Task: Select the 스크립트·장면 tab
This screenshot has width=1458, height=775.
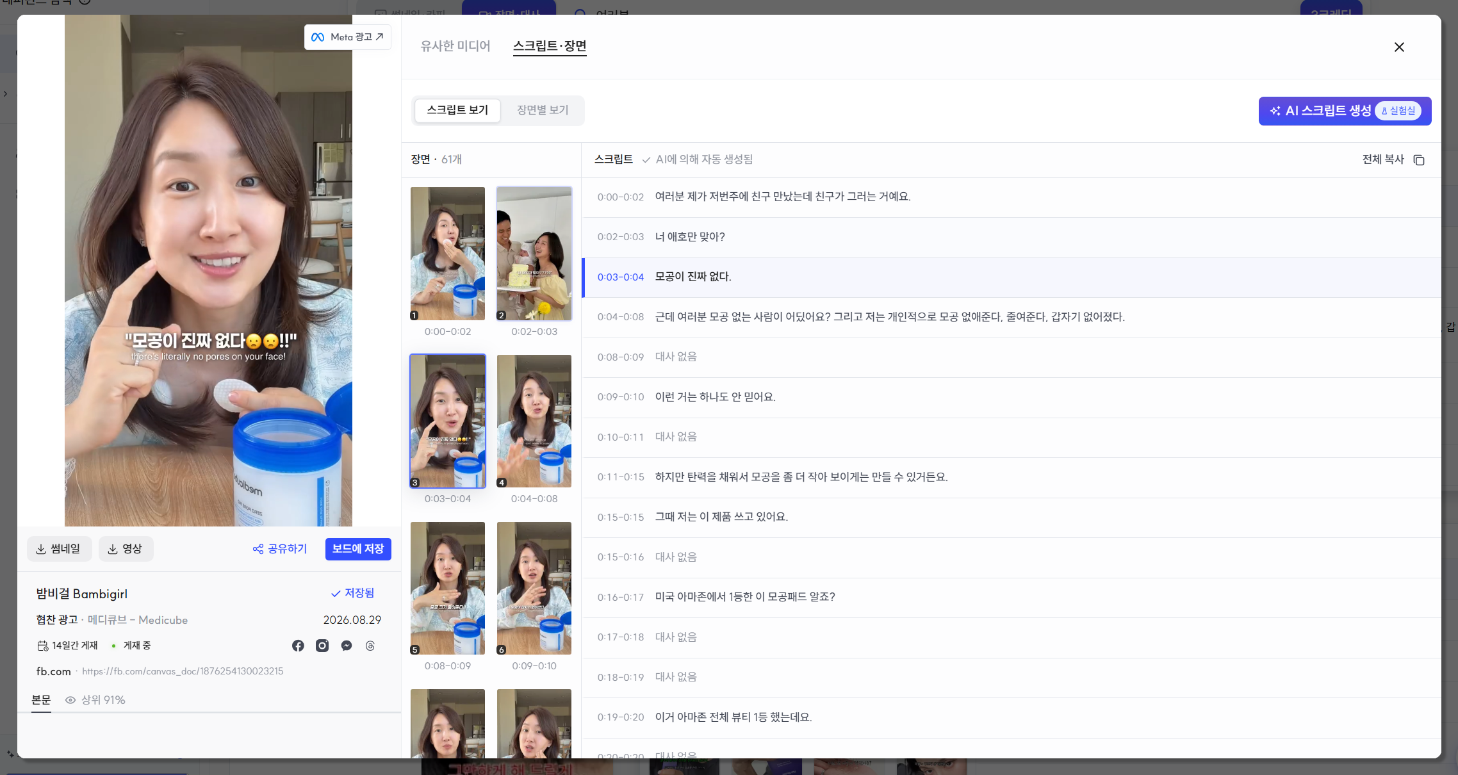Action: coord(550,46)
